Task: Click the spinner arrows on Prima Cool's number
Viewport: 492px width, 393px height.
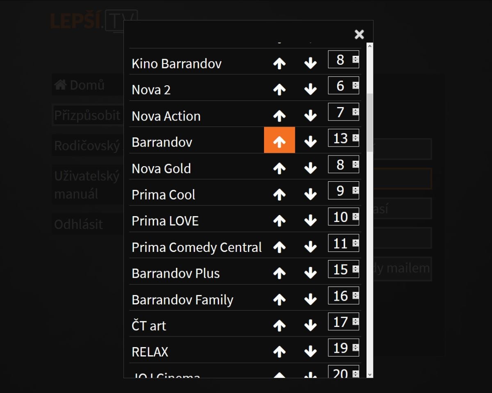Action: [355, 191]
